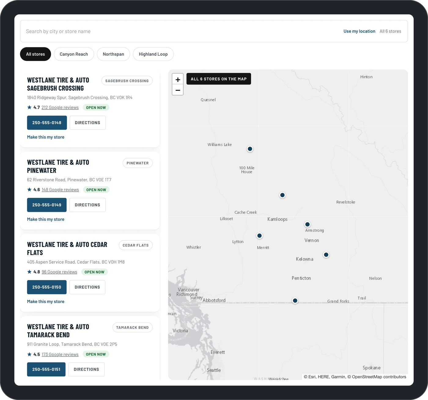The height and width of the screenshot is (400, 428).
Task: Open 173 Google reviews link
Action: pyautogui.click(x=60, y=354)
